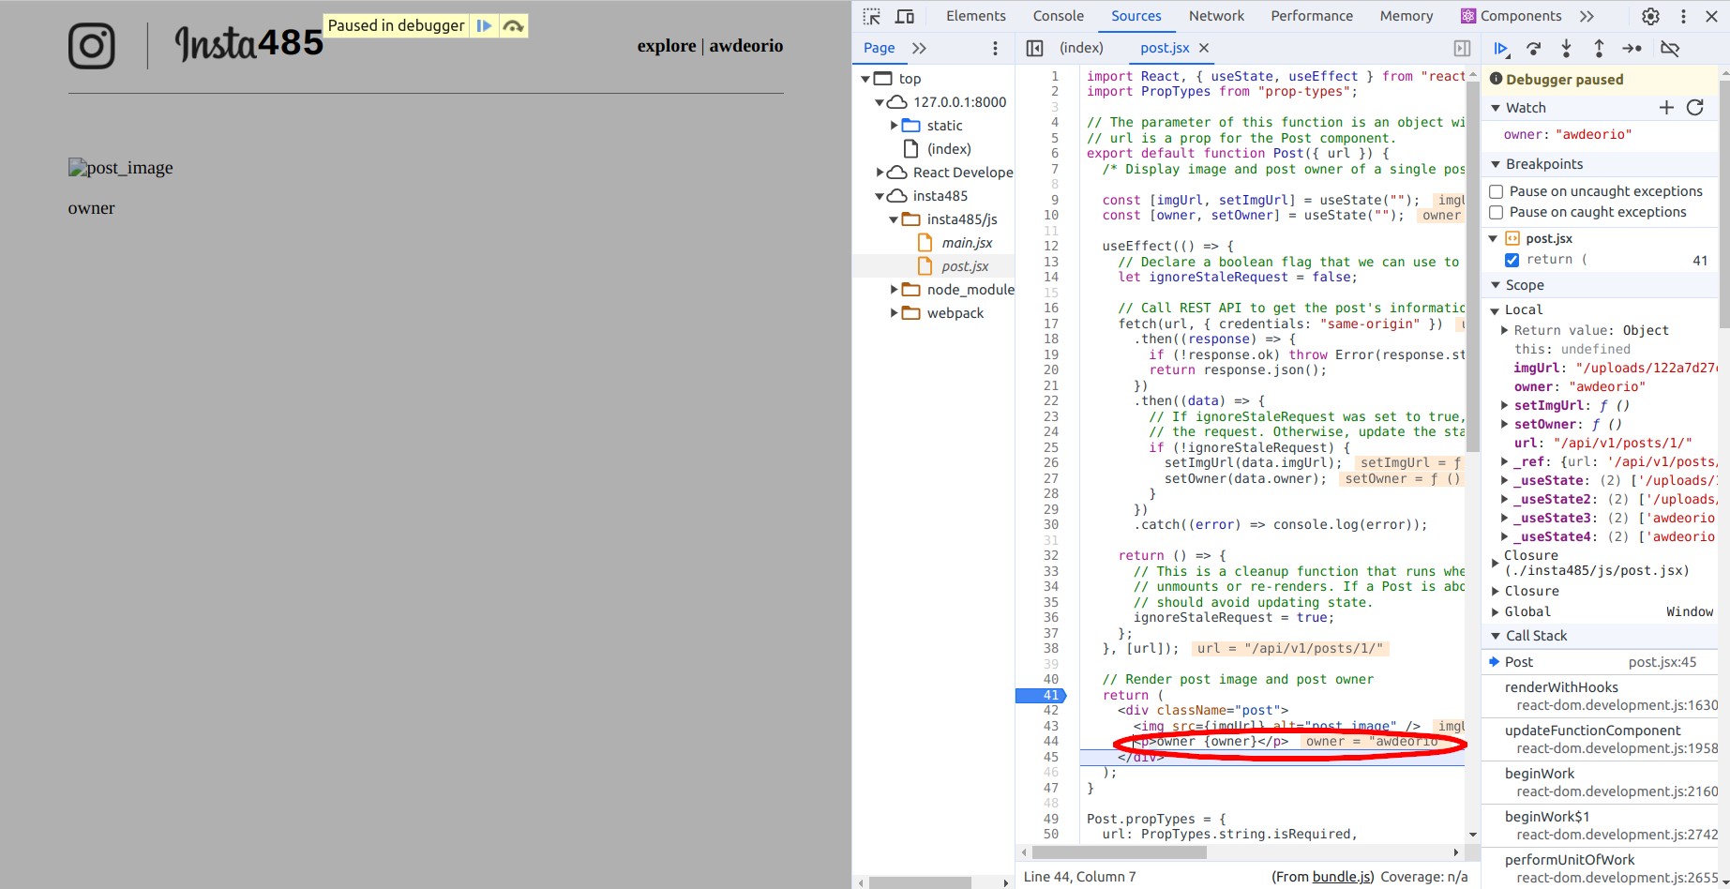Refresh the watch expressions
The image size is (1730, 889).
(x=1695, y=108)
